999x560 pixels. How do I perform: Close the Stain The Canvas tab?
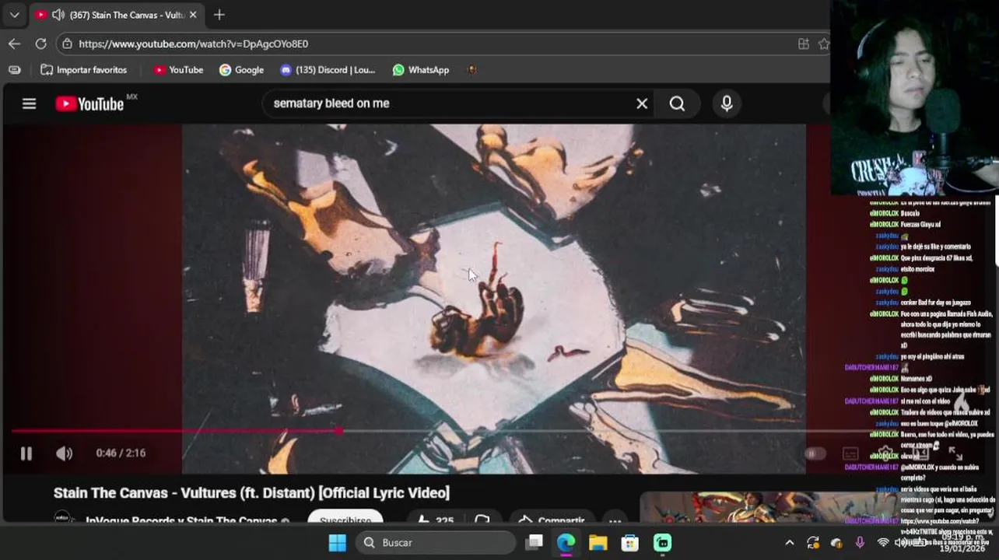click(x=193, y=15)
